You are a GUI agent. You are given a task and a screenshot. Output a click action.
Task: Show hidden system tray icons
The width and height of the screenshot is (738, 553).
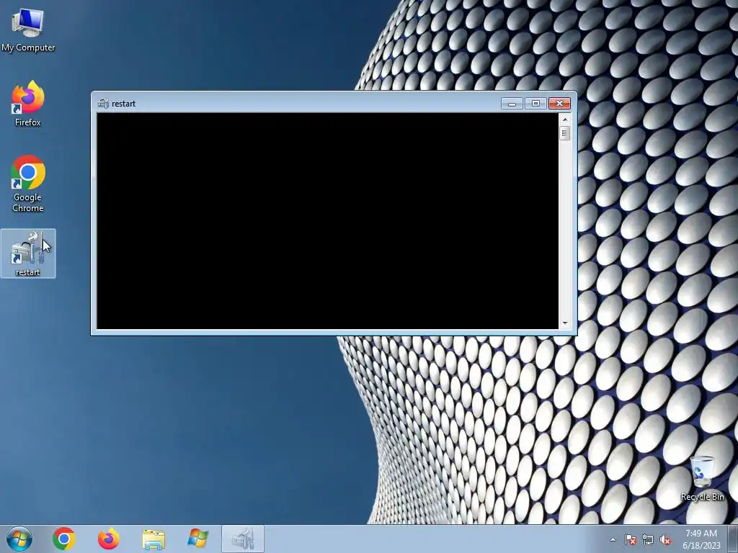pyautogui.click(x=613, y=539)
